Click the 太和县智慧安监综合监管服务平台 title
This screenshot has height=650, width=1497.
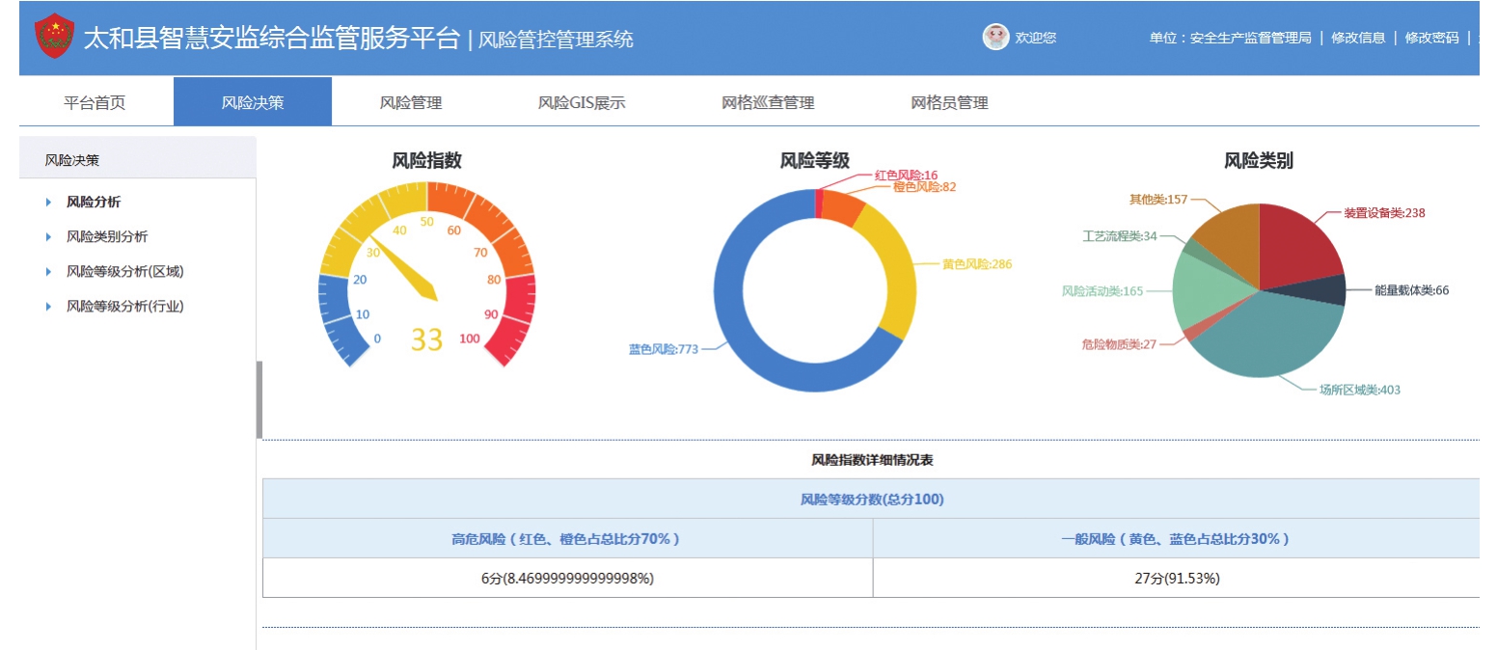point(272,38)
